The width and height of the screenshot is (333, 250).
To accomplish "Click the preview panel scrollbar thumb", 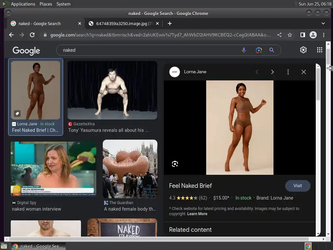I will 318,84.
